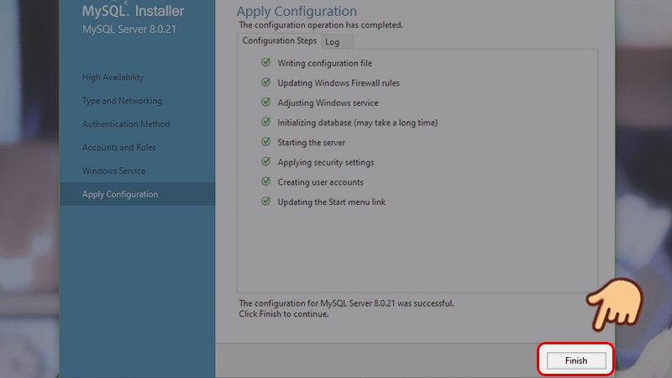The image size is (672, 378).
Task: Select Authentication Method in the sidebar
Action: [x=126, y=124]
